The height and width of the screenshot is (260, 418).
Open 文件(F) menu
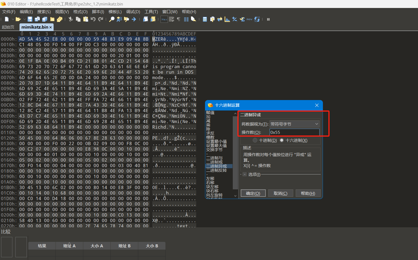pyautogui.click(x=9, y=12)
